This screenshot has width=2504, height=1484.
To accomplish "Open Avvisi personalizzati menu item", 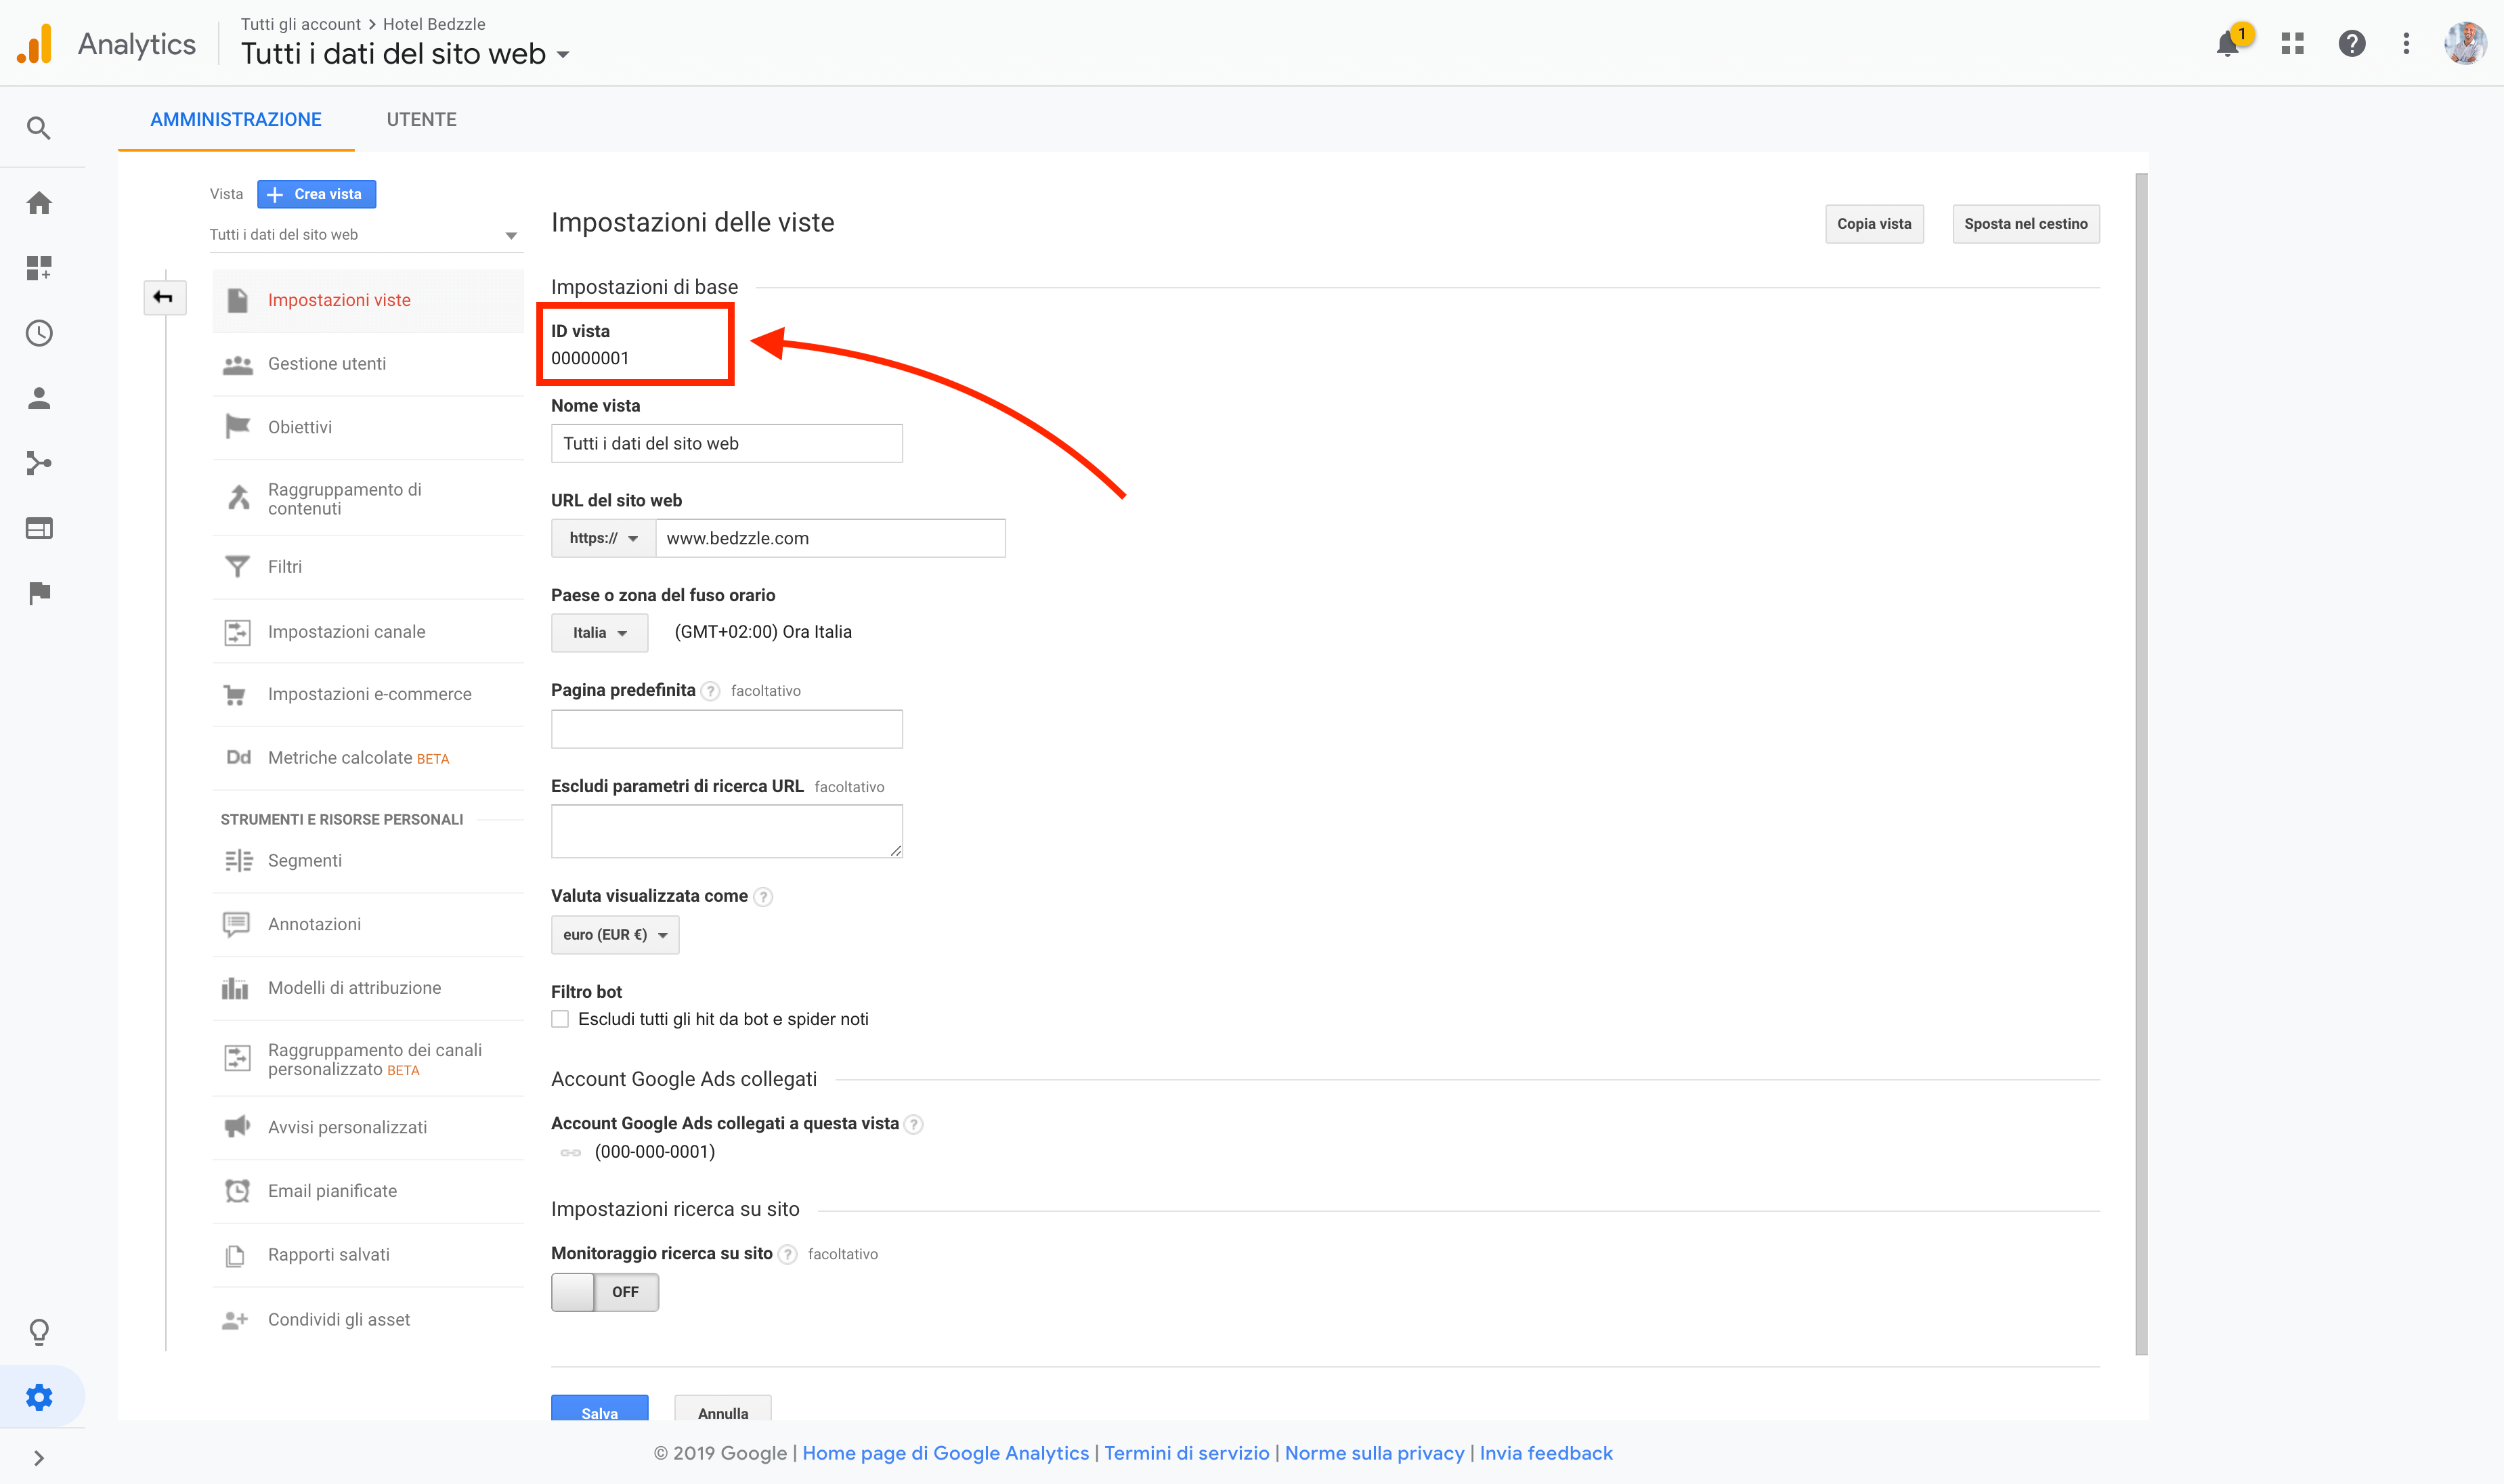I will pyautogui.click(x=368, y=1127).
